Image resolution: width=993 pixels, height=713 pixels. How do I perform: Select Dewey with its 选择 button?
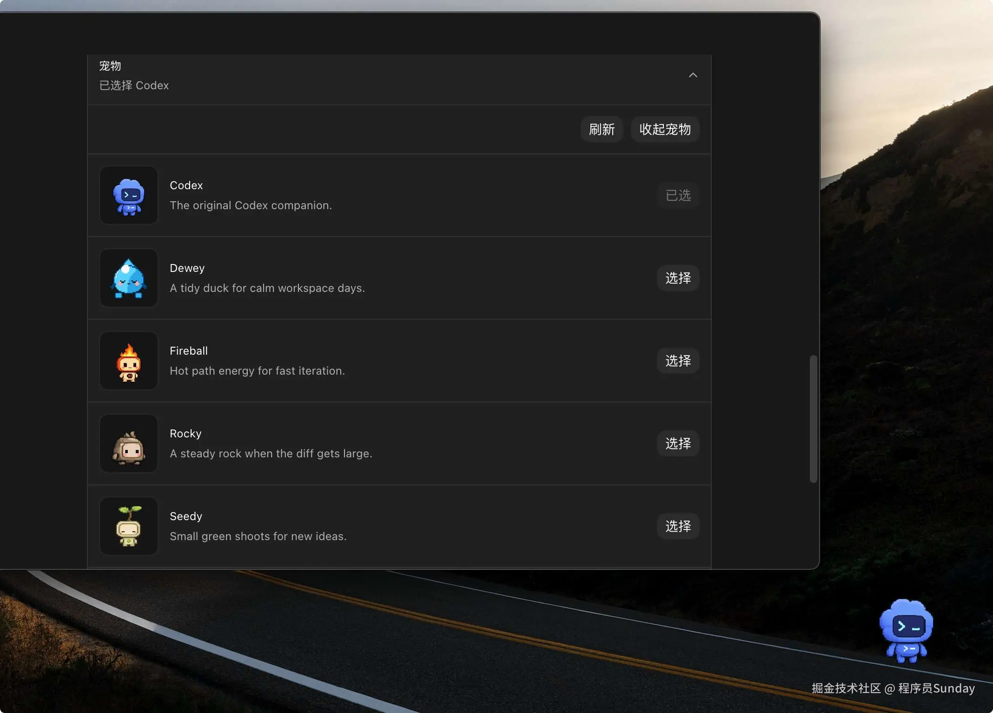pyautogui.click(x=678, y=278)
